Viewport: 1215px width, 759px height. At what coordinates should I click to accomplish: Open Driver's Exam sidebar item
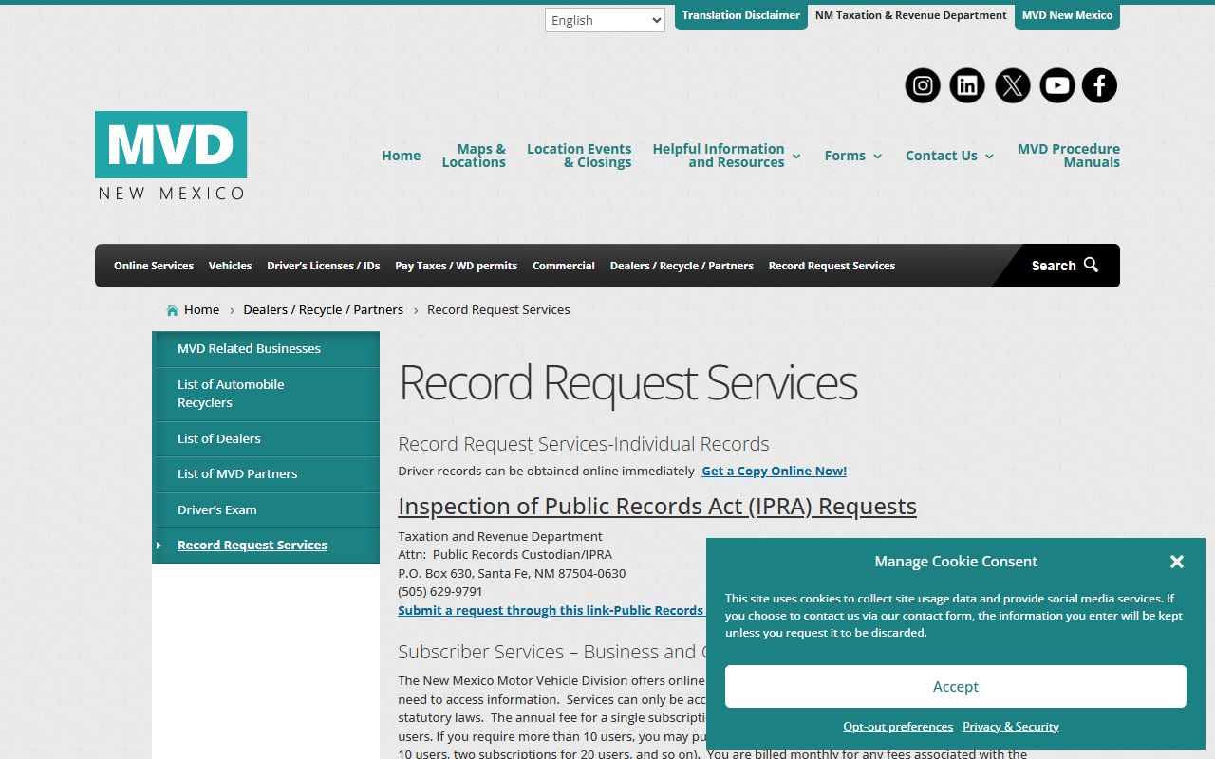(x=266, y=510)
